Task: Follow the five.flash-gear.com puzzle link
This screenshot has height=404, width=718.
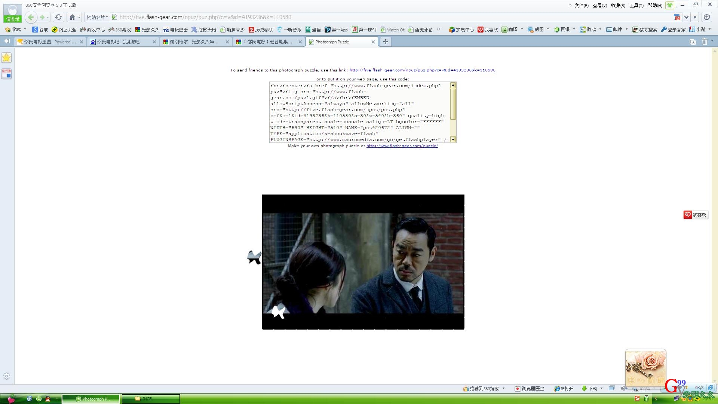Action: coord(422,70)
